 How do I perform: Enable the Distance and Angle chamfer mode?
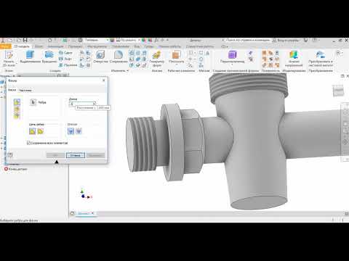pyautogui.click(x=17, y=109)
